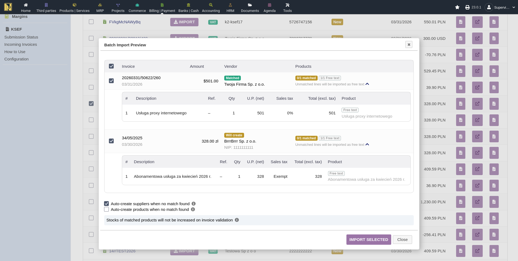Enable auto-create products when no match found
Screen dimensions: 518x261
tap(106, 209)
